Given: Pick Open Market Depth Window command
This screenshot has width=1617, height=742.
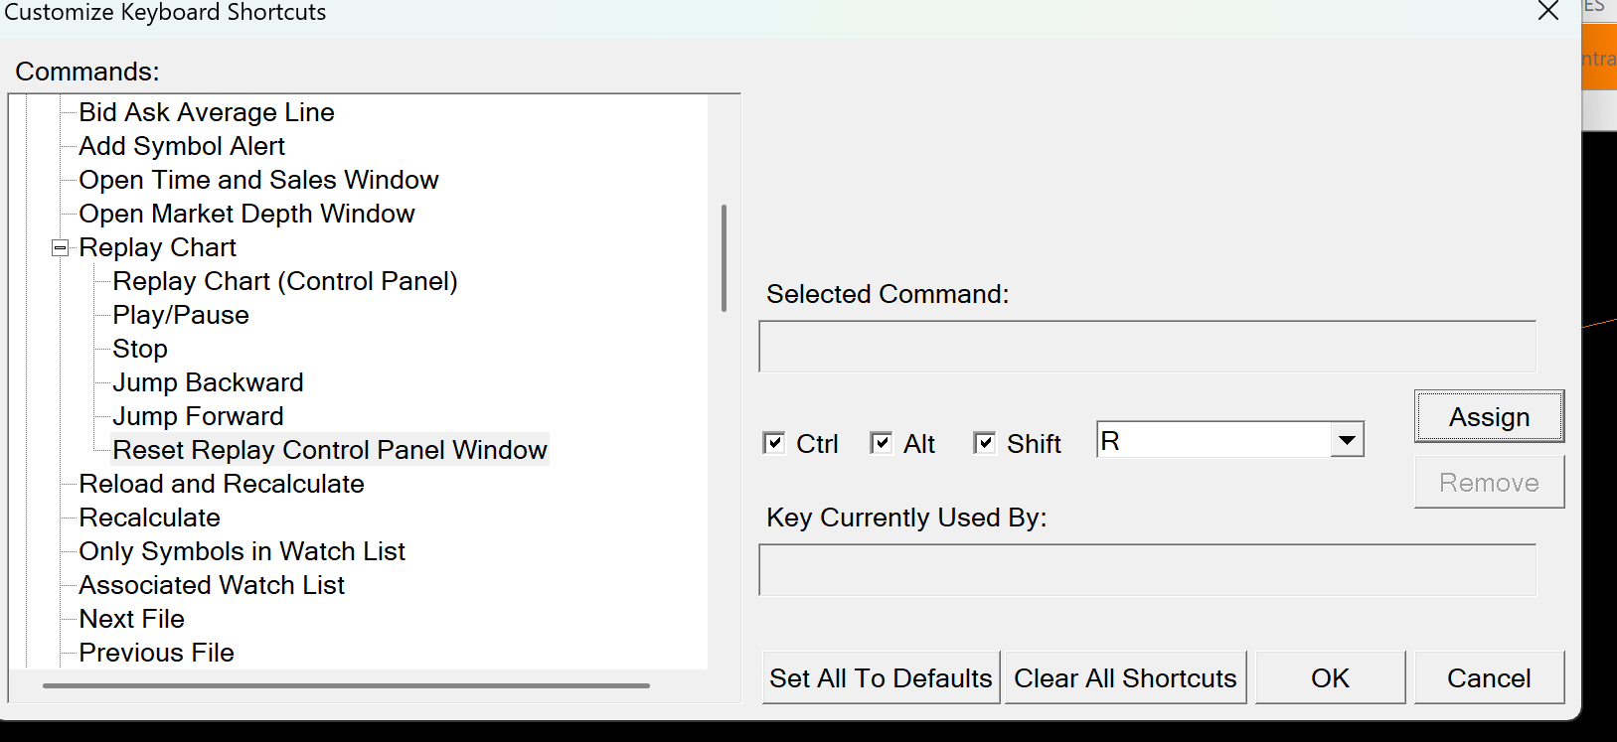Looking at the screenshot, I should click(246, 215).
